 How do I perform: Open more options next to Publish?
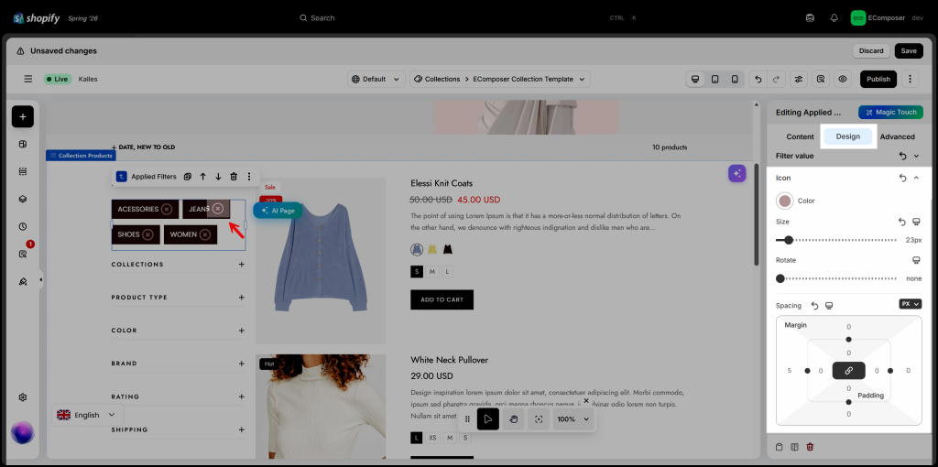910,79
